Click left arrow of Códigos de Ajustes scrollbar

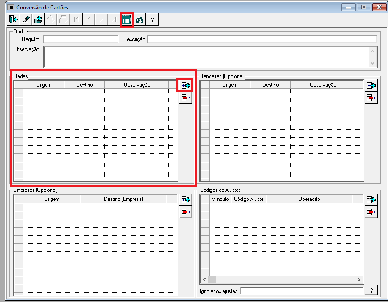click(204, 280)
